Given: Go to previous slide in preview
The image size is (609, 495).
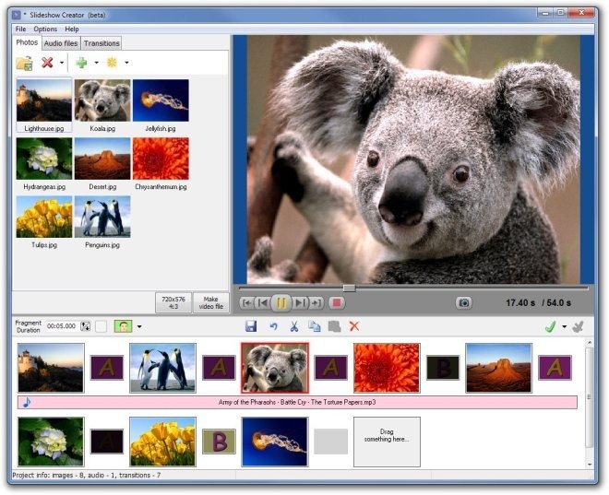Looking at the screenshot, I should pyautogui.click(x=263, y=302).
